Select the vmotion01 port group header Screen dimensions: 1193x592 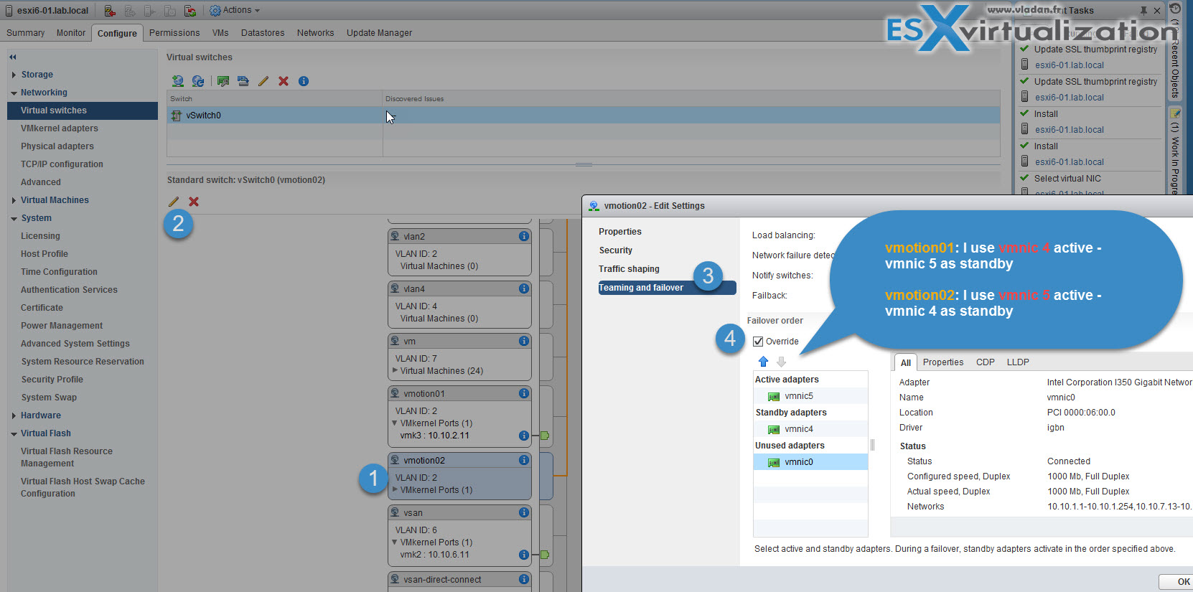point(459,393)
